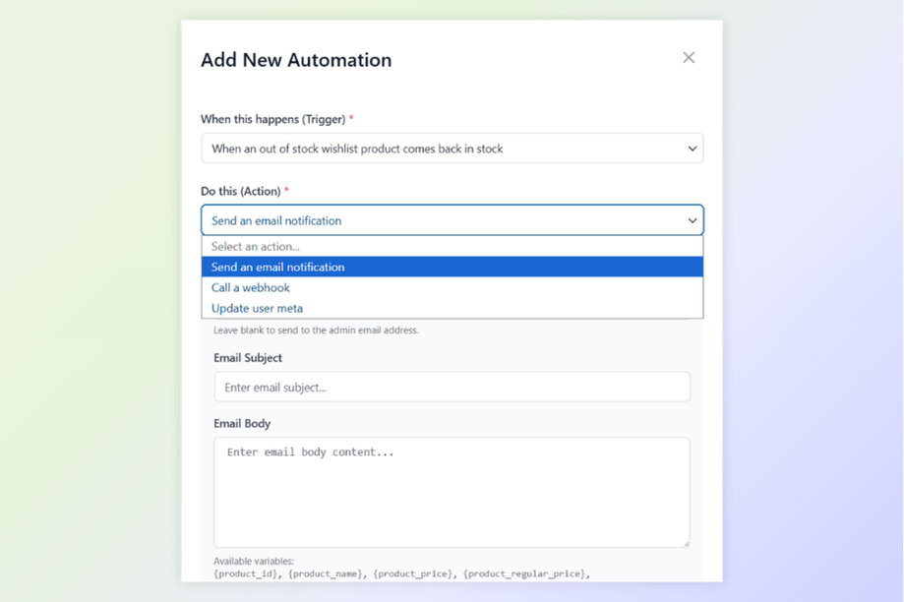Click the 'Add New Automation' title
The image size is (904, 602).
tap(296, 60)
